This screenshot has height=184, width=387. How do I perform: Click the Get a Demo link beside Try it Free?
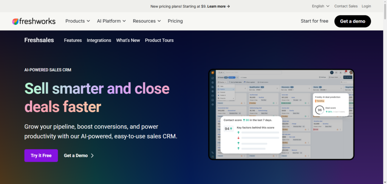pyautogui.click(x=79, y=156)
